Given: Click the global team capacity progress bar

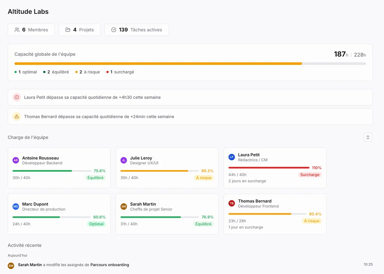Looking at the screenshot, I should pyautogui.click(x=190, y=64).
